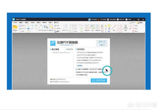Click the Add text tool icon
The height and width of the screenshot is (110, 160).
click(x=92, y=27)
